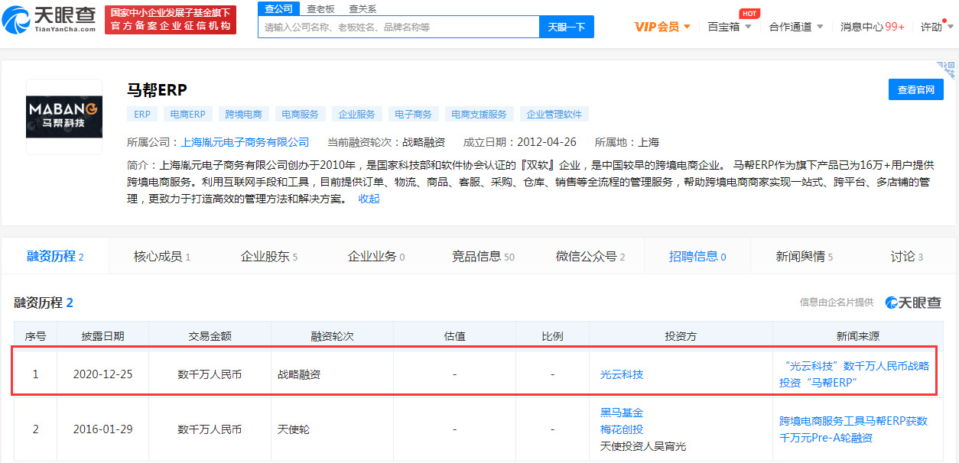Switch to the 新闻舆情 tab
Viewport: 959px width, 463px height.
click(805, 257)
